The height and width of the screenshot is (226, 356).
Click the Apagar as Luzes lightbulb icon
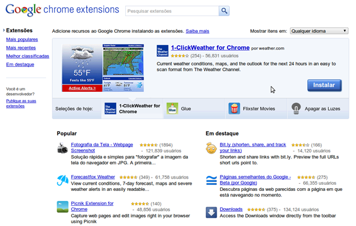tap(296, 109)
